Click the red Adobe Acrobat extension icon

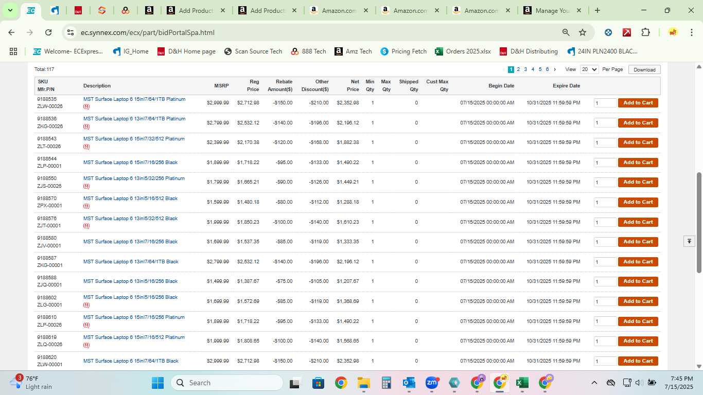point(627,32)
